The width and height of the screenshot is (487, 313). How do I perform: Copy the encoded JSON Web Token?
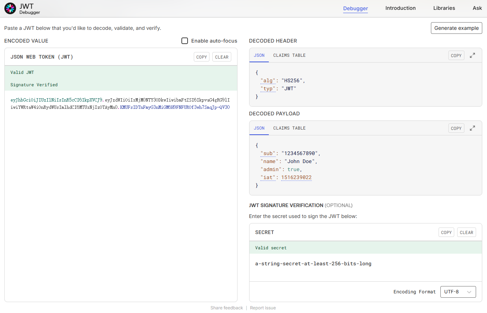point(201,57)
